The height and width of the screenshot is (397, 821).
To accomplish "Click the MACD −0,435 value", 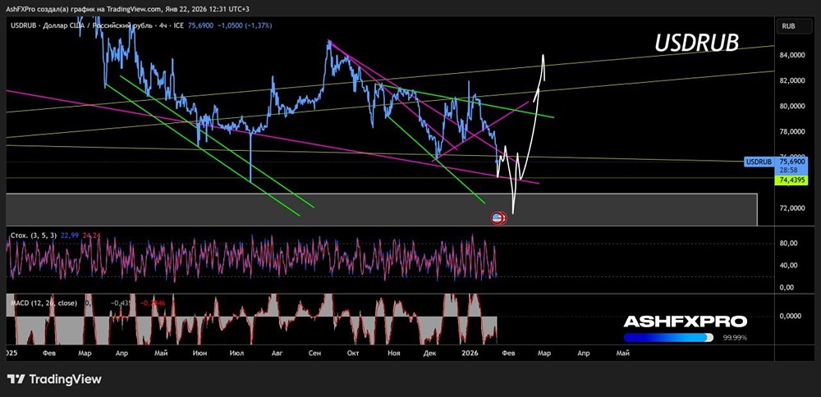I will point(121,303).
